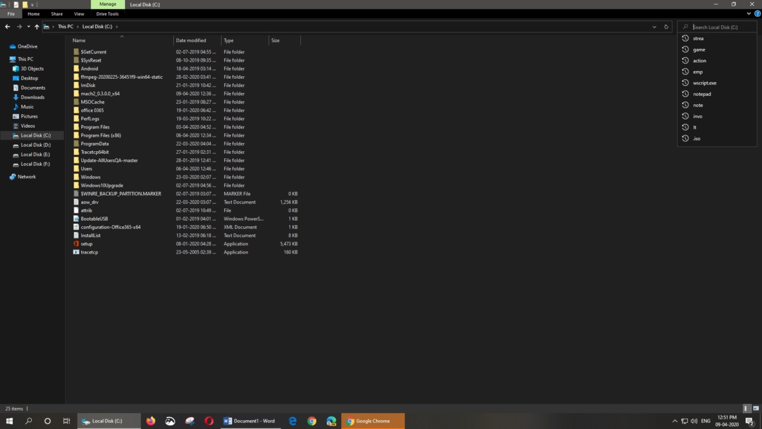Launch Microsoft Edge from the taskbar
The height and width of the screenshot is (429, 762).
tap(292, 421)
